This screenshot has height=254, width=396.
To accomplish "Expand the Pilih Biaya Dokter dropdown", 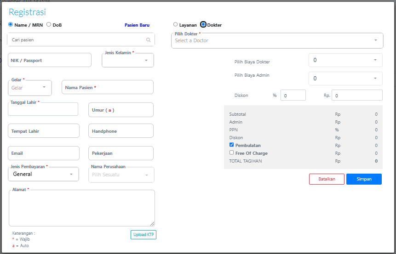I will pos(345,60).
